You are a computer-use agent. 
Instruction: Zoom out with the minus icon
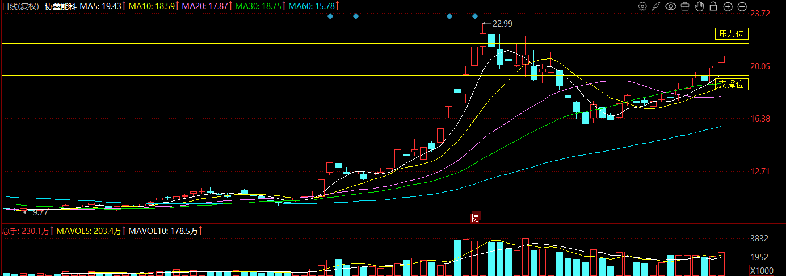[x=743, y=6]
